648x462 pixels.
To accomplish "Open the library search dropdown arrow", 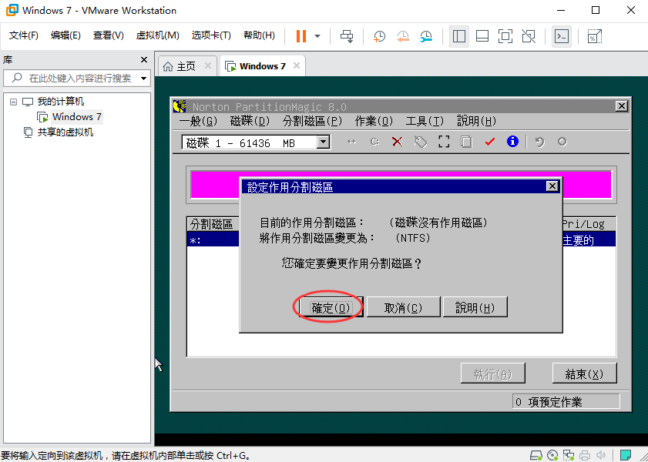I will 143,78.
